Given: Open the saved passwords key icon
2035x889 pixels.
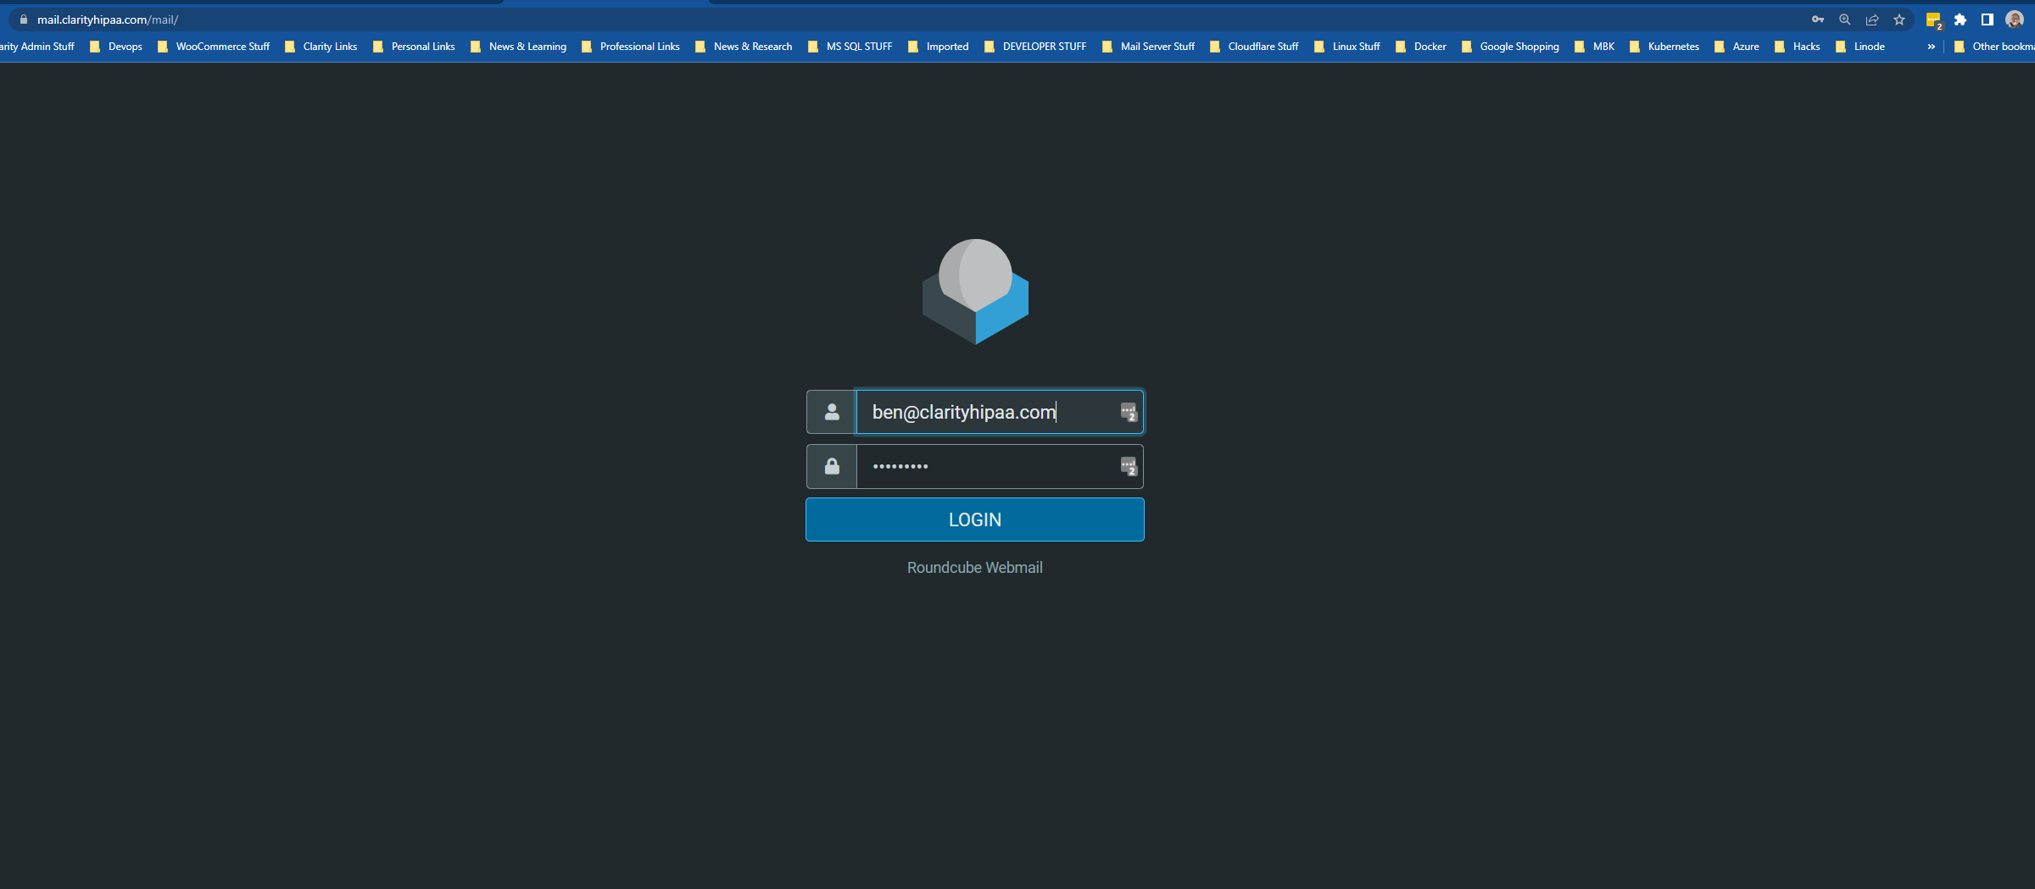Looking at the screenshot, I should tap(1818, 19).
